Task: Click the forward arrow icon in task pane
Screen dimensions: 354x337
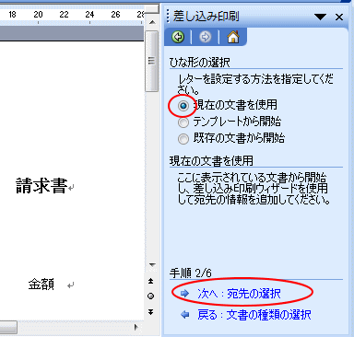Action: tap(205, 37)
